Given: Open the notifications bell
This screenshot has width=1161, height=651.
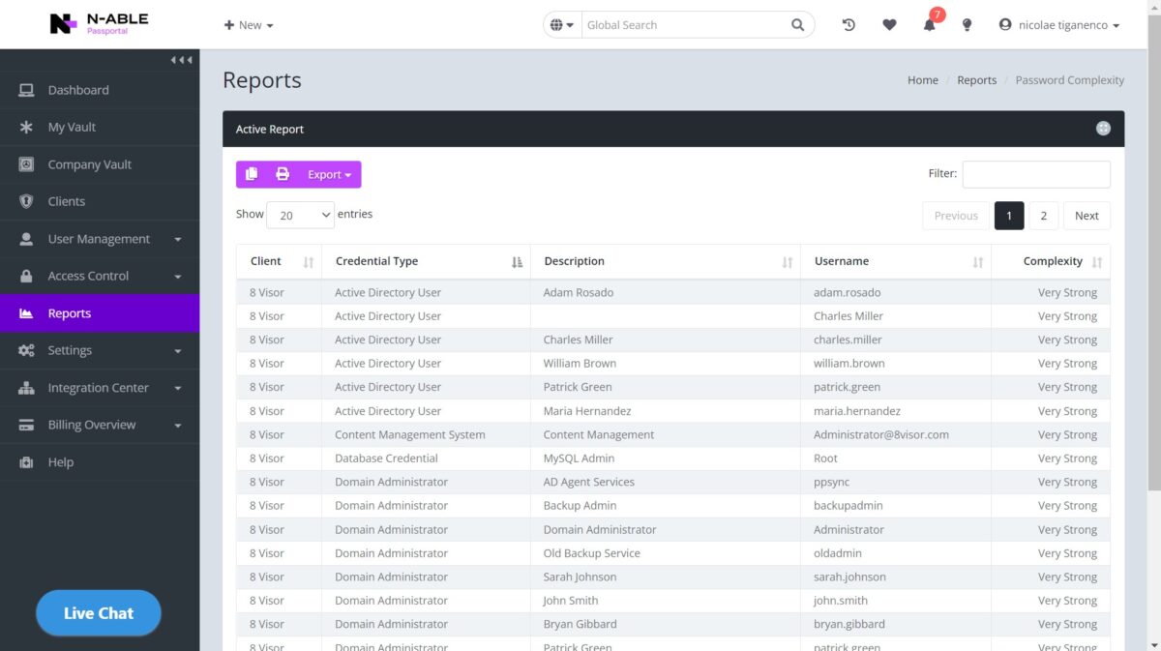Looking at the screenshot, I should [x=929, y=25].
